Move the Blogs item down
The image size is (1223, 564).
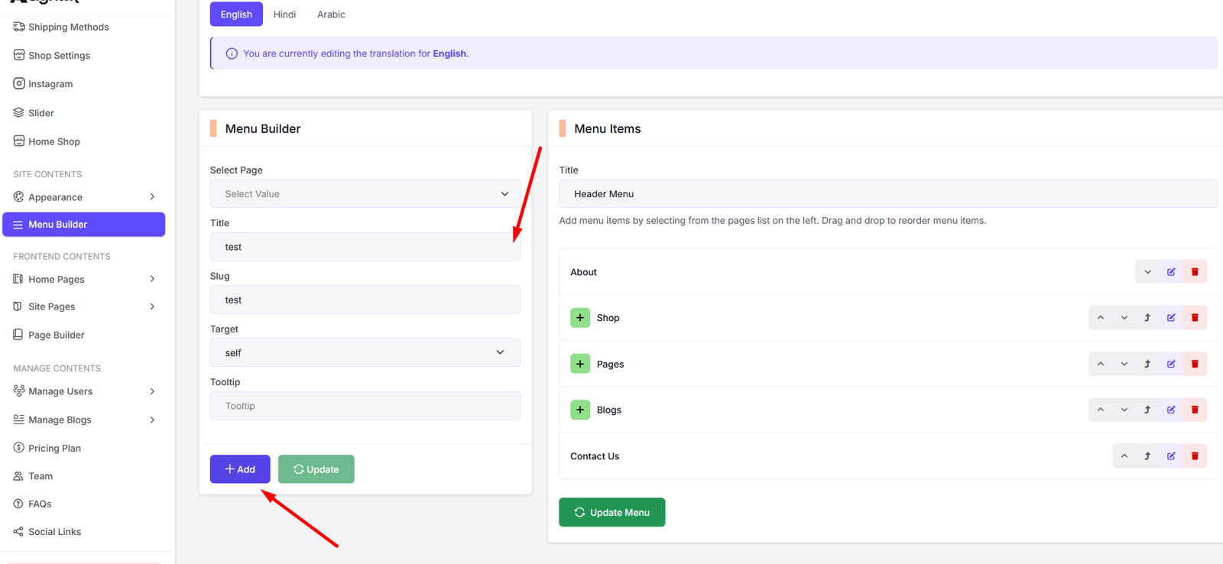pos(1124,410)
